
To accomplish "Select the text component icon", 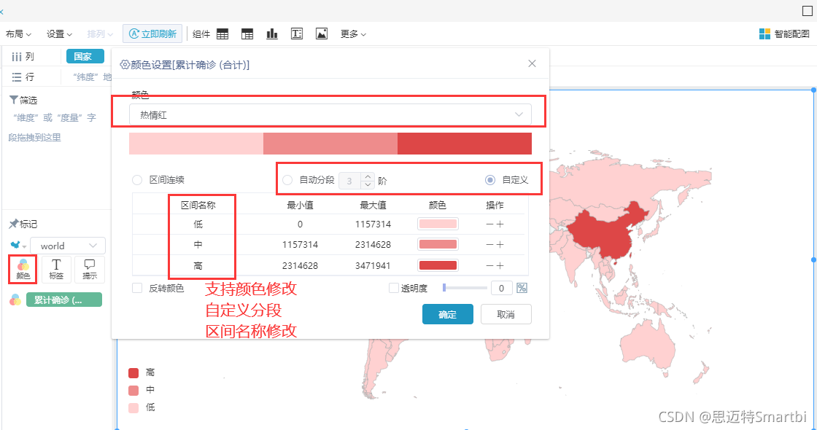I will (x=296, y=33).
